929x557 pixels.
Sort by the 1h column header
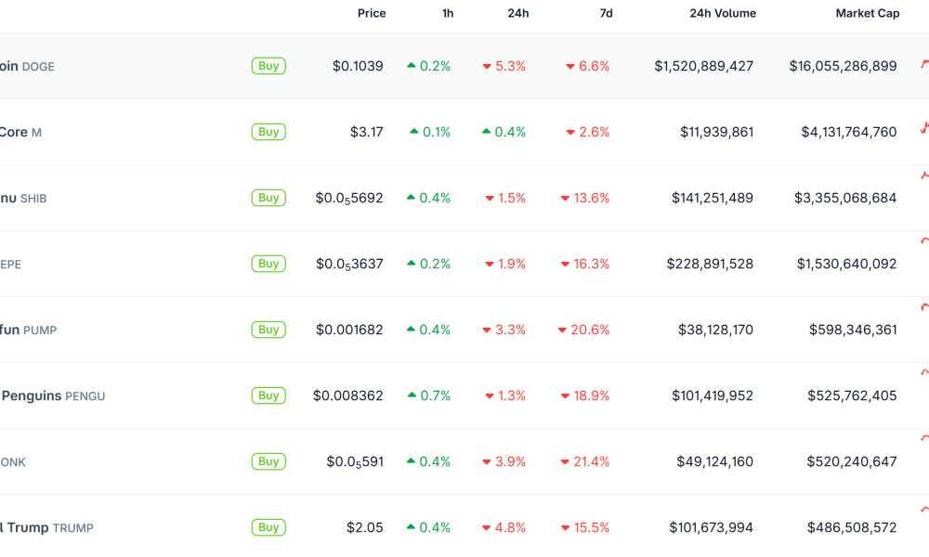[448, 13]
